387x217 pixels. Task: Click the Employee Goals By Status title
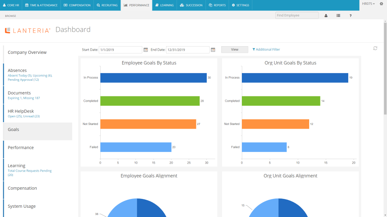(149, 63)
